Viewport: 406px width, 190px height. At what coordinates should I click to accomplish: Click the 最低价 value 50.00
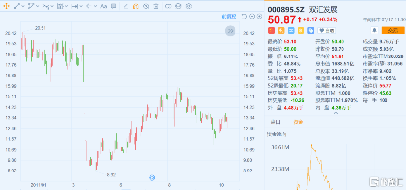pyautogui.click(x=290, y=49)
